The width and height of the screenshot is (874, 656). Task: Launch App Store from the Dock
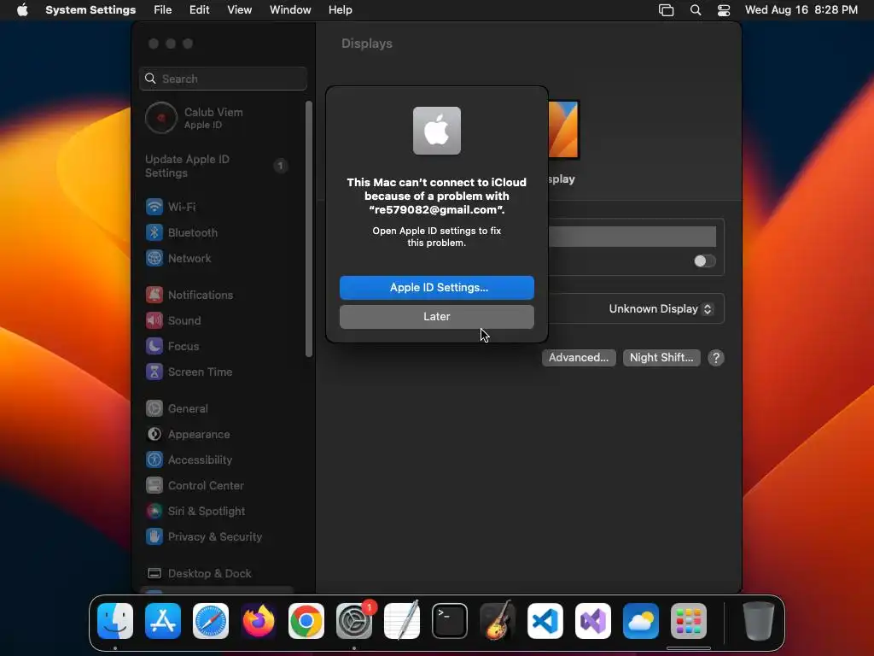tap(163, 621)
